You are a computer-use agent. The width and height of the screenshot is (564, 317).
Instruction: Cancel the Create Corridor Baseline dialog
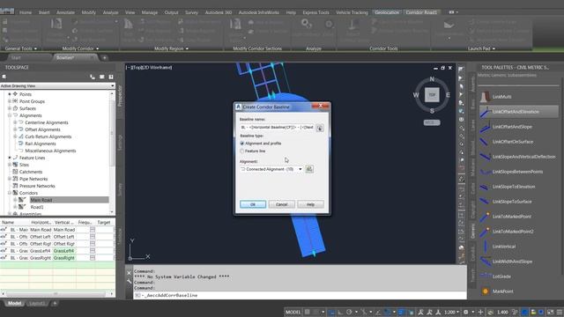pyautogui.click(x=282, y=204)
